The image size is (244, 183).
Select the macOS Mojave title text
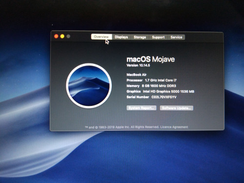[x=151, y=59]
